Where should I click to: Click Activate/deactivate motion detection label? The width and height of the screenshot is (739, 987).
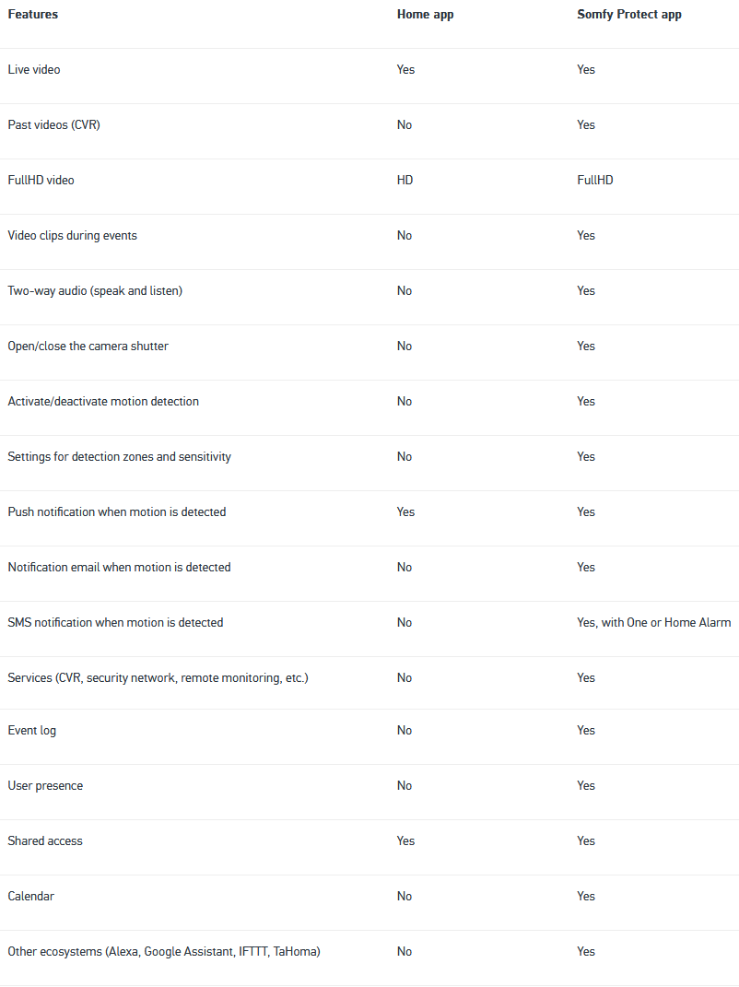coord(103,402)
